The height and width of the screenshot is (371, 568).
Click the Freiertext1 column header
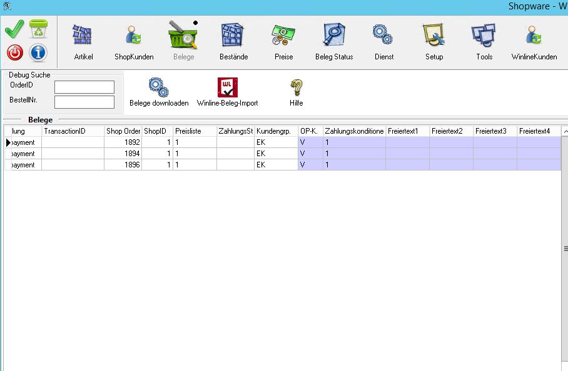[407, 131]
